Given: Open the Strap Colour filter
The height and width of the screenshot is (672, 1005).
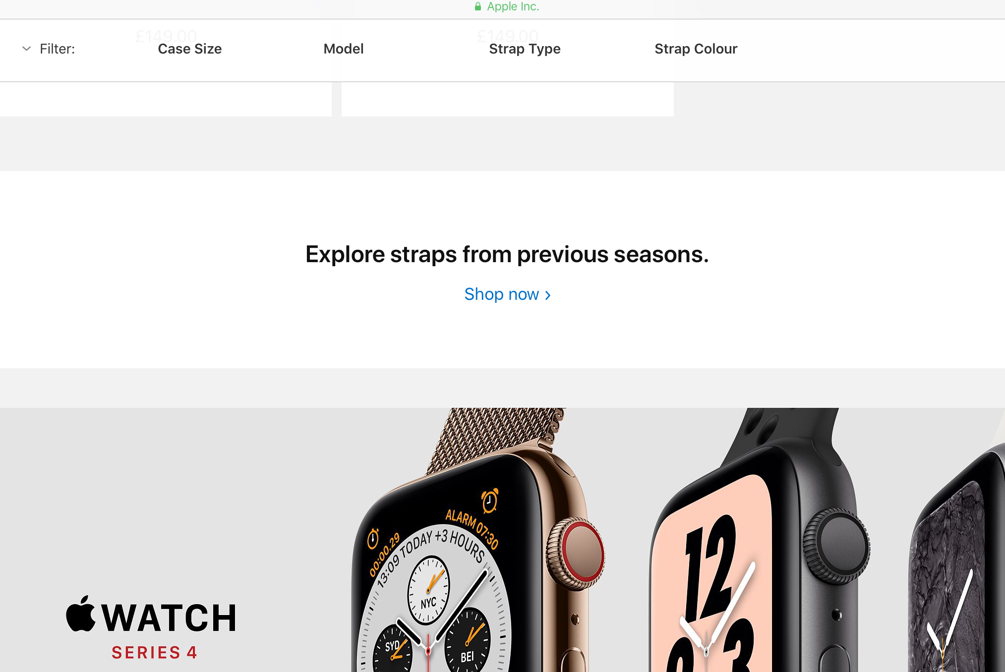Looking at the screenshot, I should 696,49.
